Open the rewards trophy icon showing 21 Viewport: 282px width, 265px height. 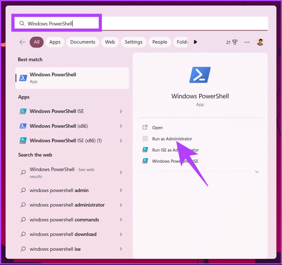[232, 42]
